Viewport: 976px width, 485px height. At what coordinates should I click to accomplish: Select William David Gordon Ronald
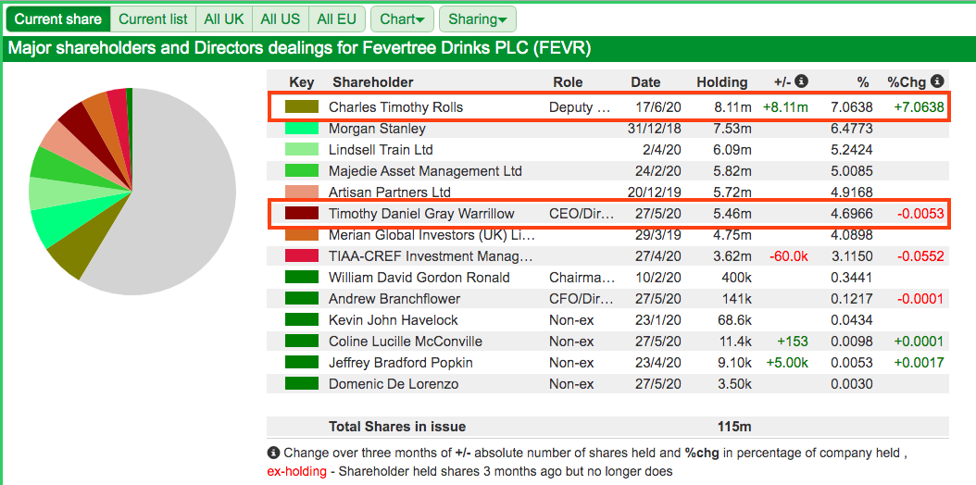click(x=419, y=278)
